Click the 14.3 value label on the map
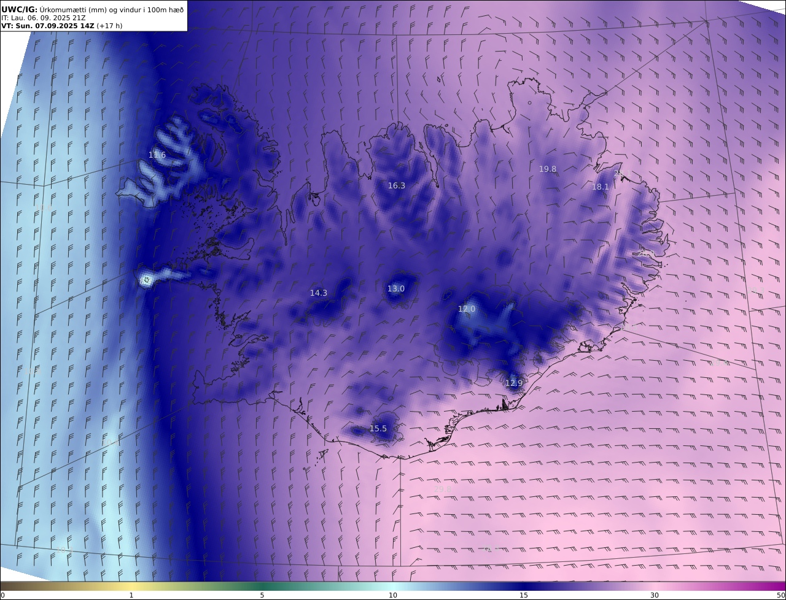 click(x=319, y=293)
